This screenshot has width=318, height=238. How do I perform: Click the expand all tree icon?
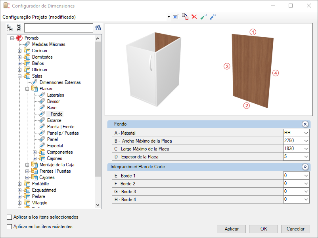10,28
